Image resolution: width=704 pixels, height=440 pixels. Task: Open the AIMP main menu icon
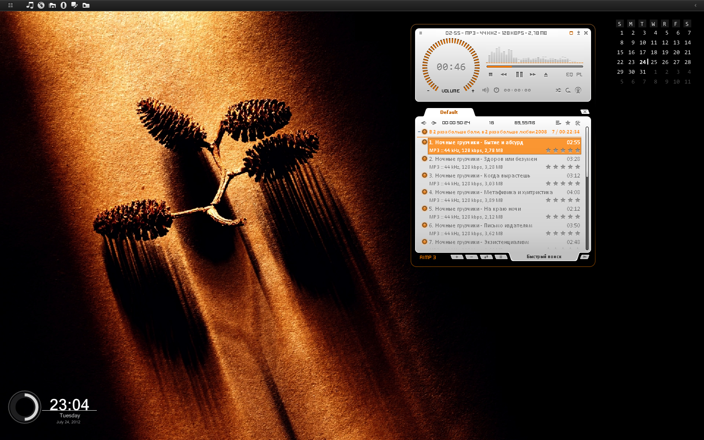pyautogui.click(x=420, y=33)
